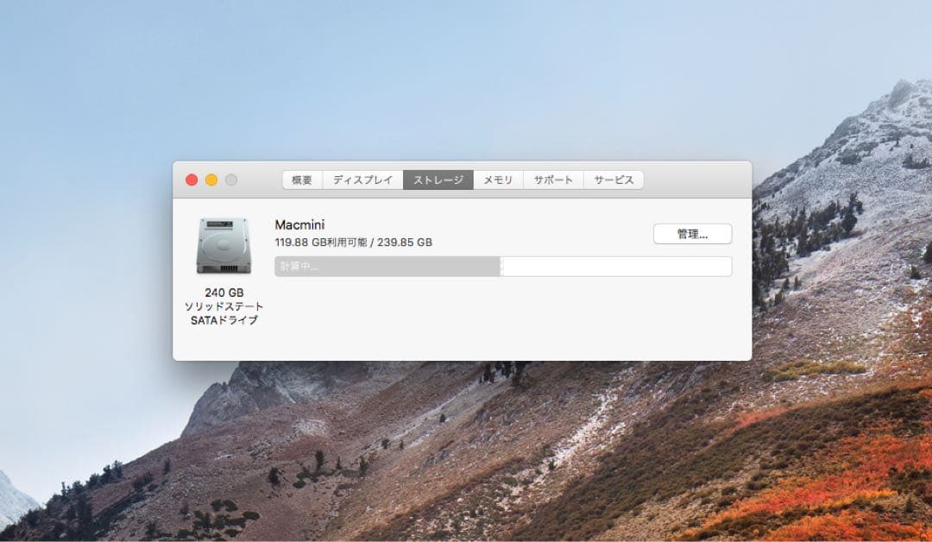Click the hard disk drive icon
The width and height of the screenshot is (932, 542).
point(222,243)
